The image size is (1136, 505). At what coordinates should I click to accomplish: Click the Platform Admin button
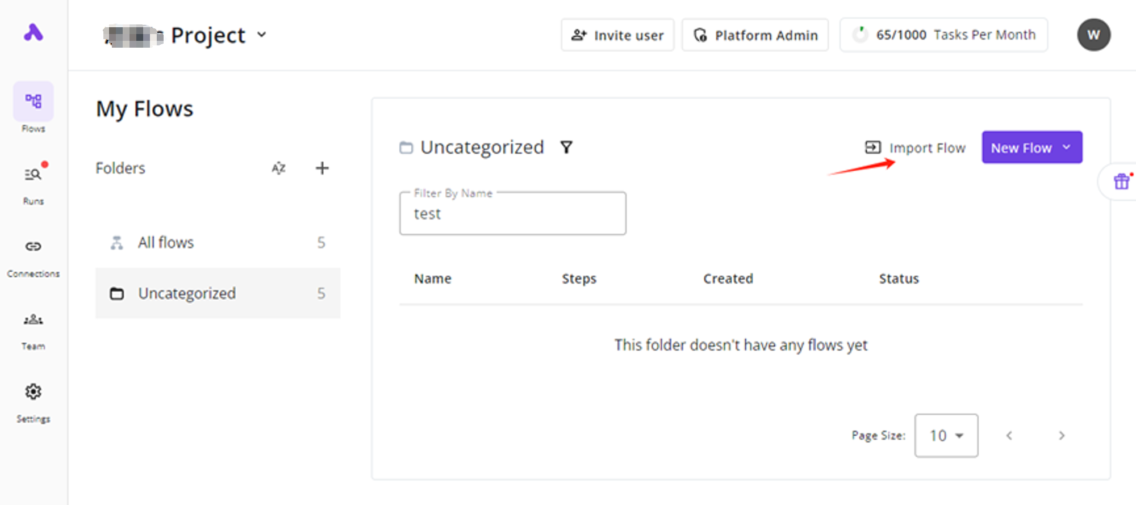[x=755, y=35]
